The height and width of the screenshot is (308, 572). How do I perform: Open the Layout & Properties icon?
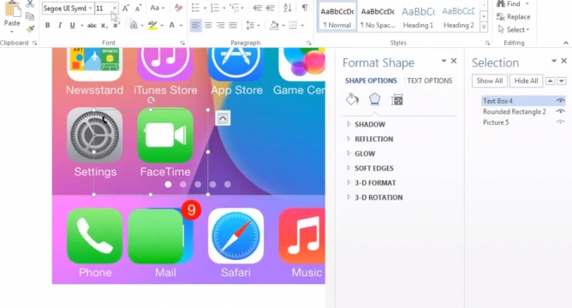[x=397, y=99]
